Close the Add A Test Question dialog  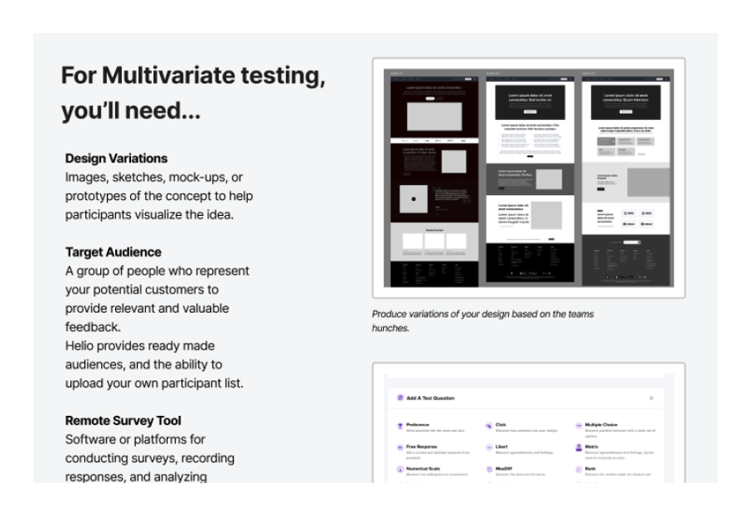point(652,398)
